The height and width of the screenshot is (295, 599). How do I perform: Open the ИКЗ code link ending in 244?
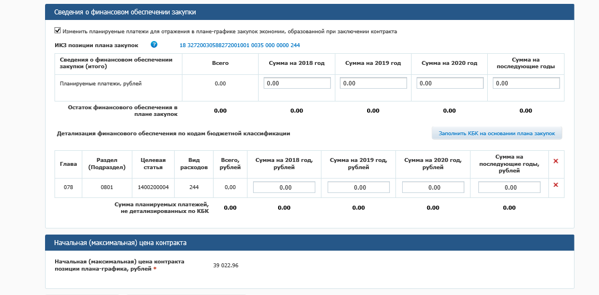239,45
